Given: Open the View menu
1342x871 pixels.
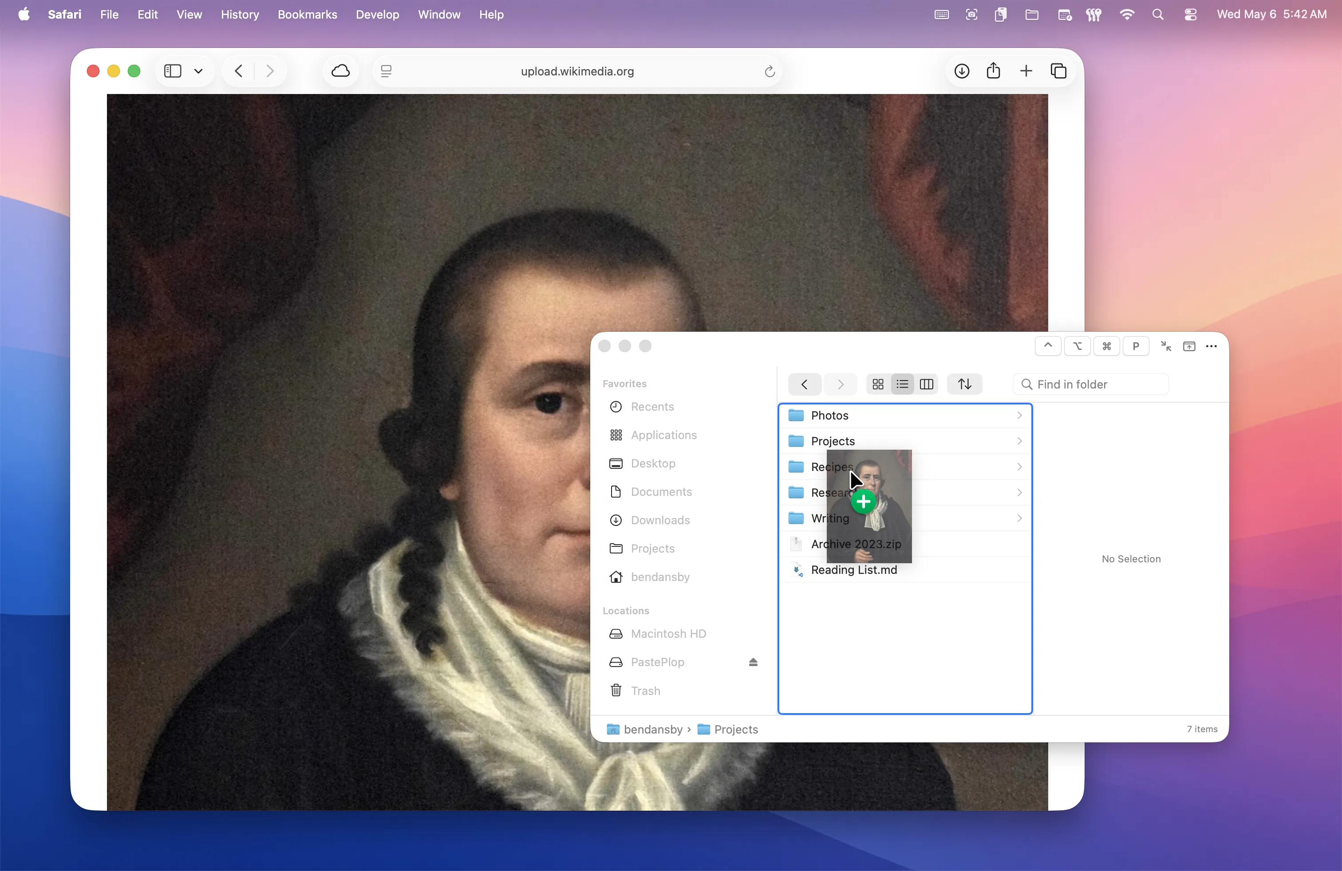Looking at the screenshot, I should (x=189, y=15).
